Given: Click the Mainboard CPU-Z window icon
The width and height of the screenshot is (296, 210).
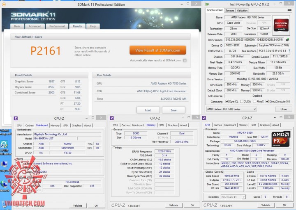Looking at the screenshot, I should (x=16, y=118).
